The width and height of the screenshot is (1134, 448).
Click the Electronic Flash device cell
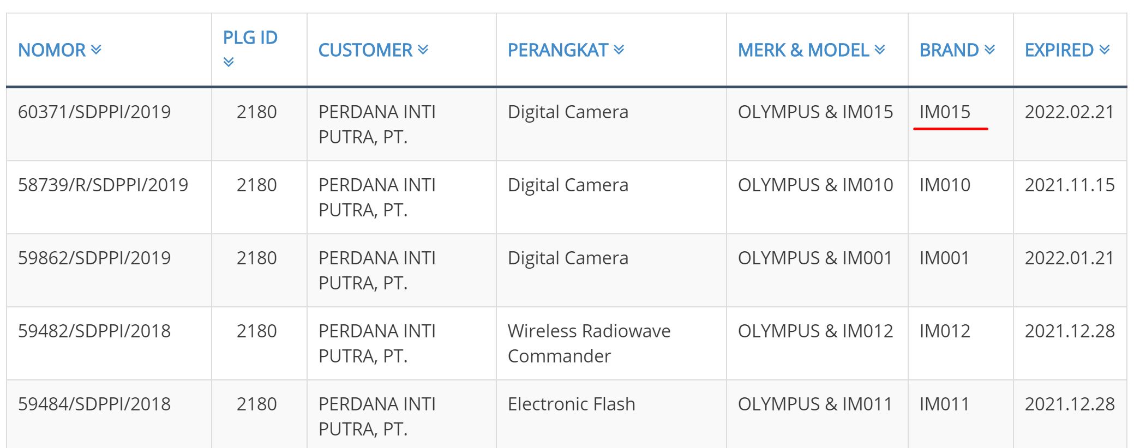571,404
